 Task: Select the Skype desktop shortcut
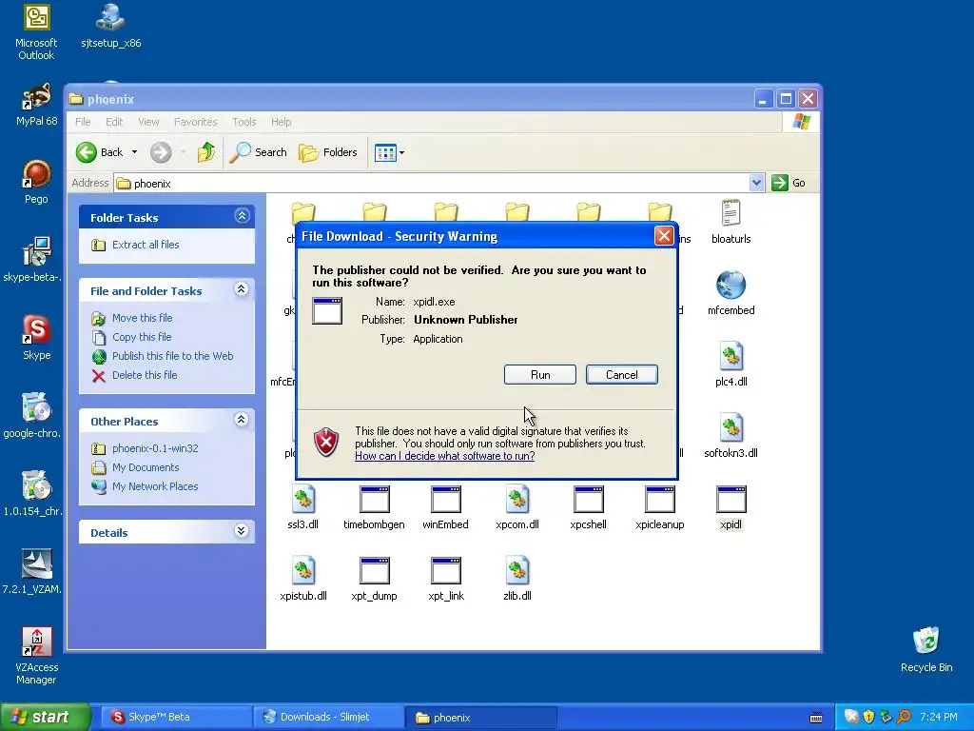36,338
